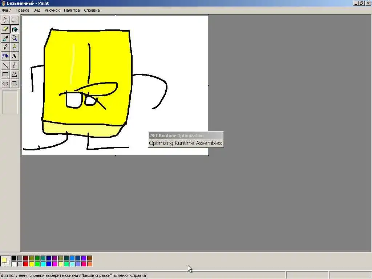Activate the Airbrush spray tool

tap(5, 56)
